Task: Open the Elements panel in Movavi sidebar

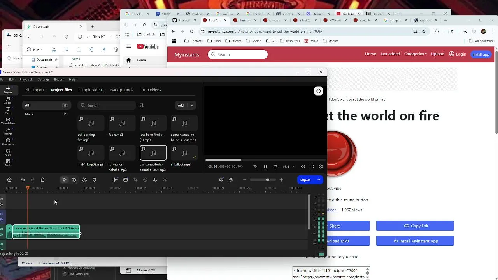Action: (x=8, y=142)
